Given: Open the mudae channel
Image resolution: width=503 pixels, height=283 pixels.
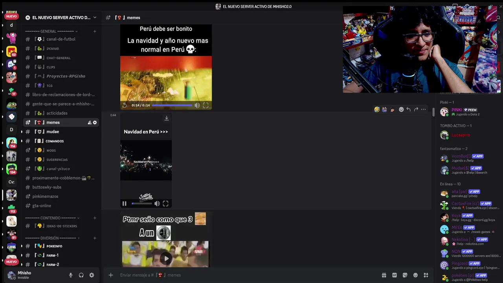Looking at the screenshot, I should pos(60,132).
